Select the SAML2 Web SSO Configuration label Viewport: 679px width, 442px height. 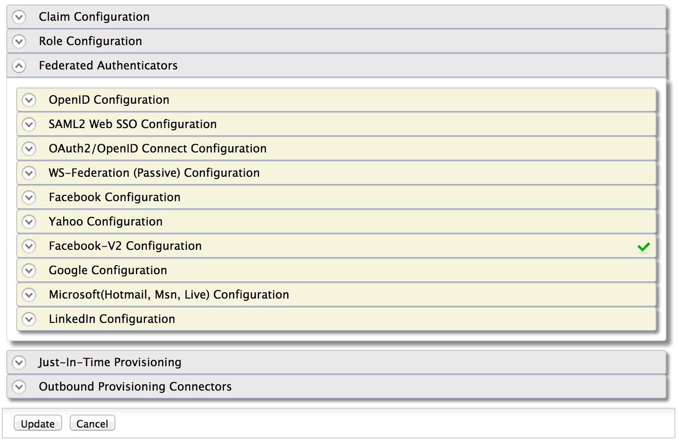click(133, 124)
